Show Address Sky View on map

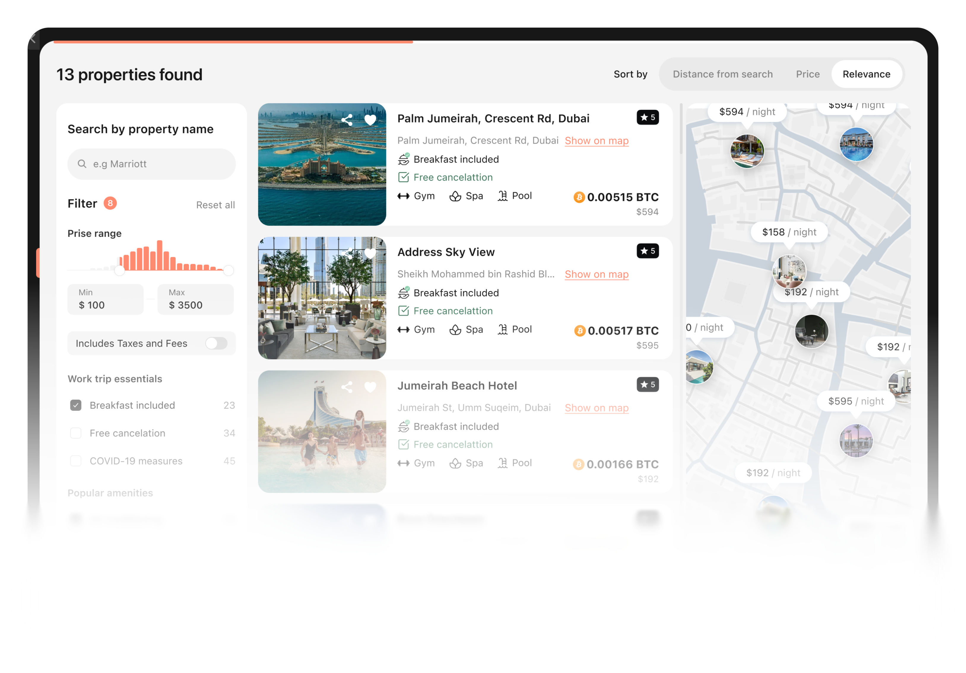click(596, 274)
